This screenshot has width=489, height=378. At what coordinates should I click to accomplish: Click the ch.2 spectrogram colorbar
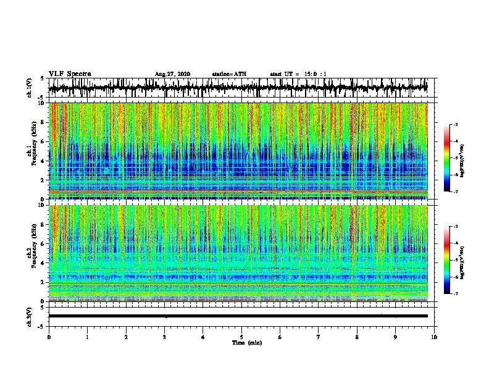click(x=447, y=260)
